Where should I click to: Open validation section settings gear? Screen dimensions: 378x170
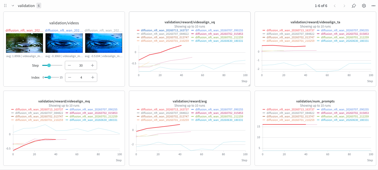(364, 6)
